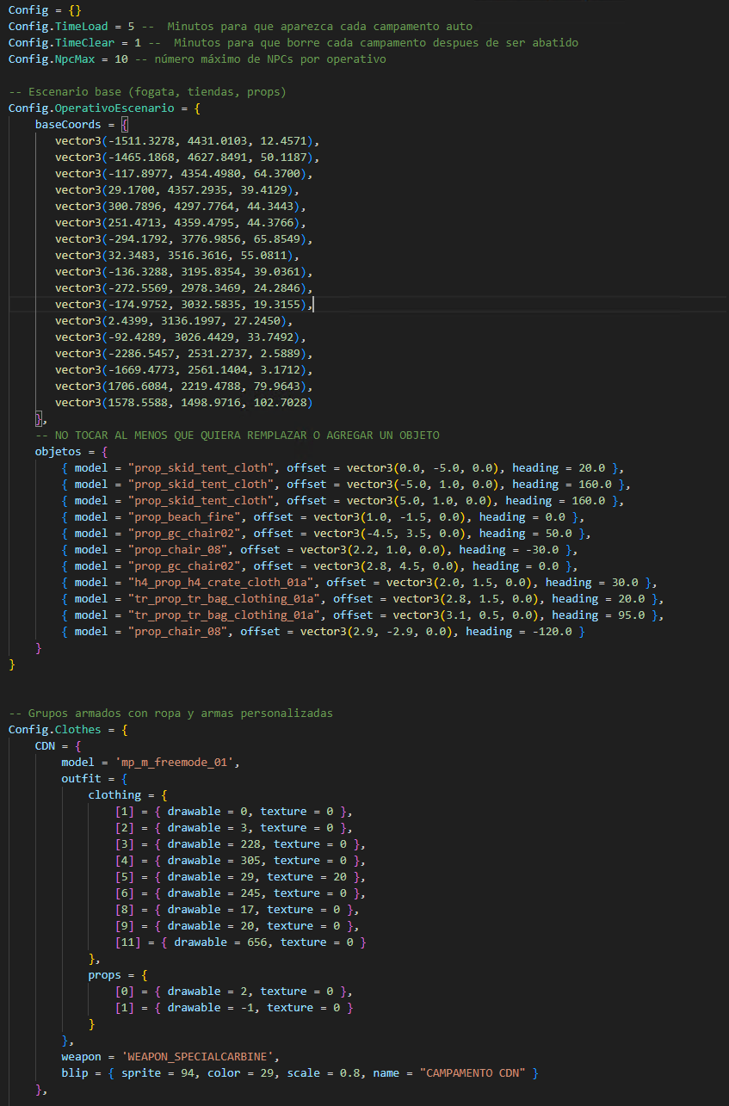The image size is (729, 1106).
Task: Click vector3(29.1700, 4357.2935, 39.4129) line
Action: (177, 190)
